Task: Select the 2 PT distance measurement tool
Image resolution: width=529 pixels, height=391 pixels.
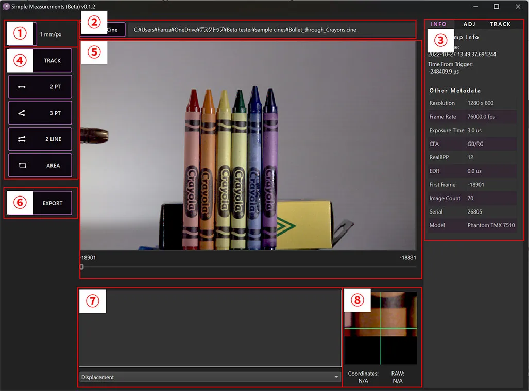Action: click(x=40, y=87)
